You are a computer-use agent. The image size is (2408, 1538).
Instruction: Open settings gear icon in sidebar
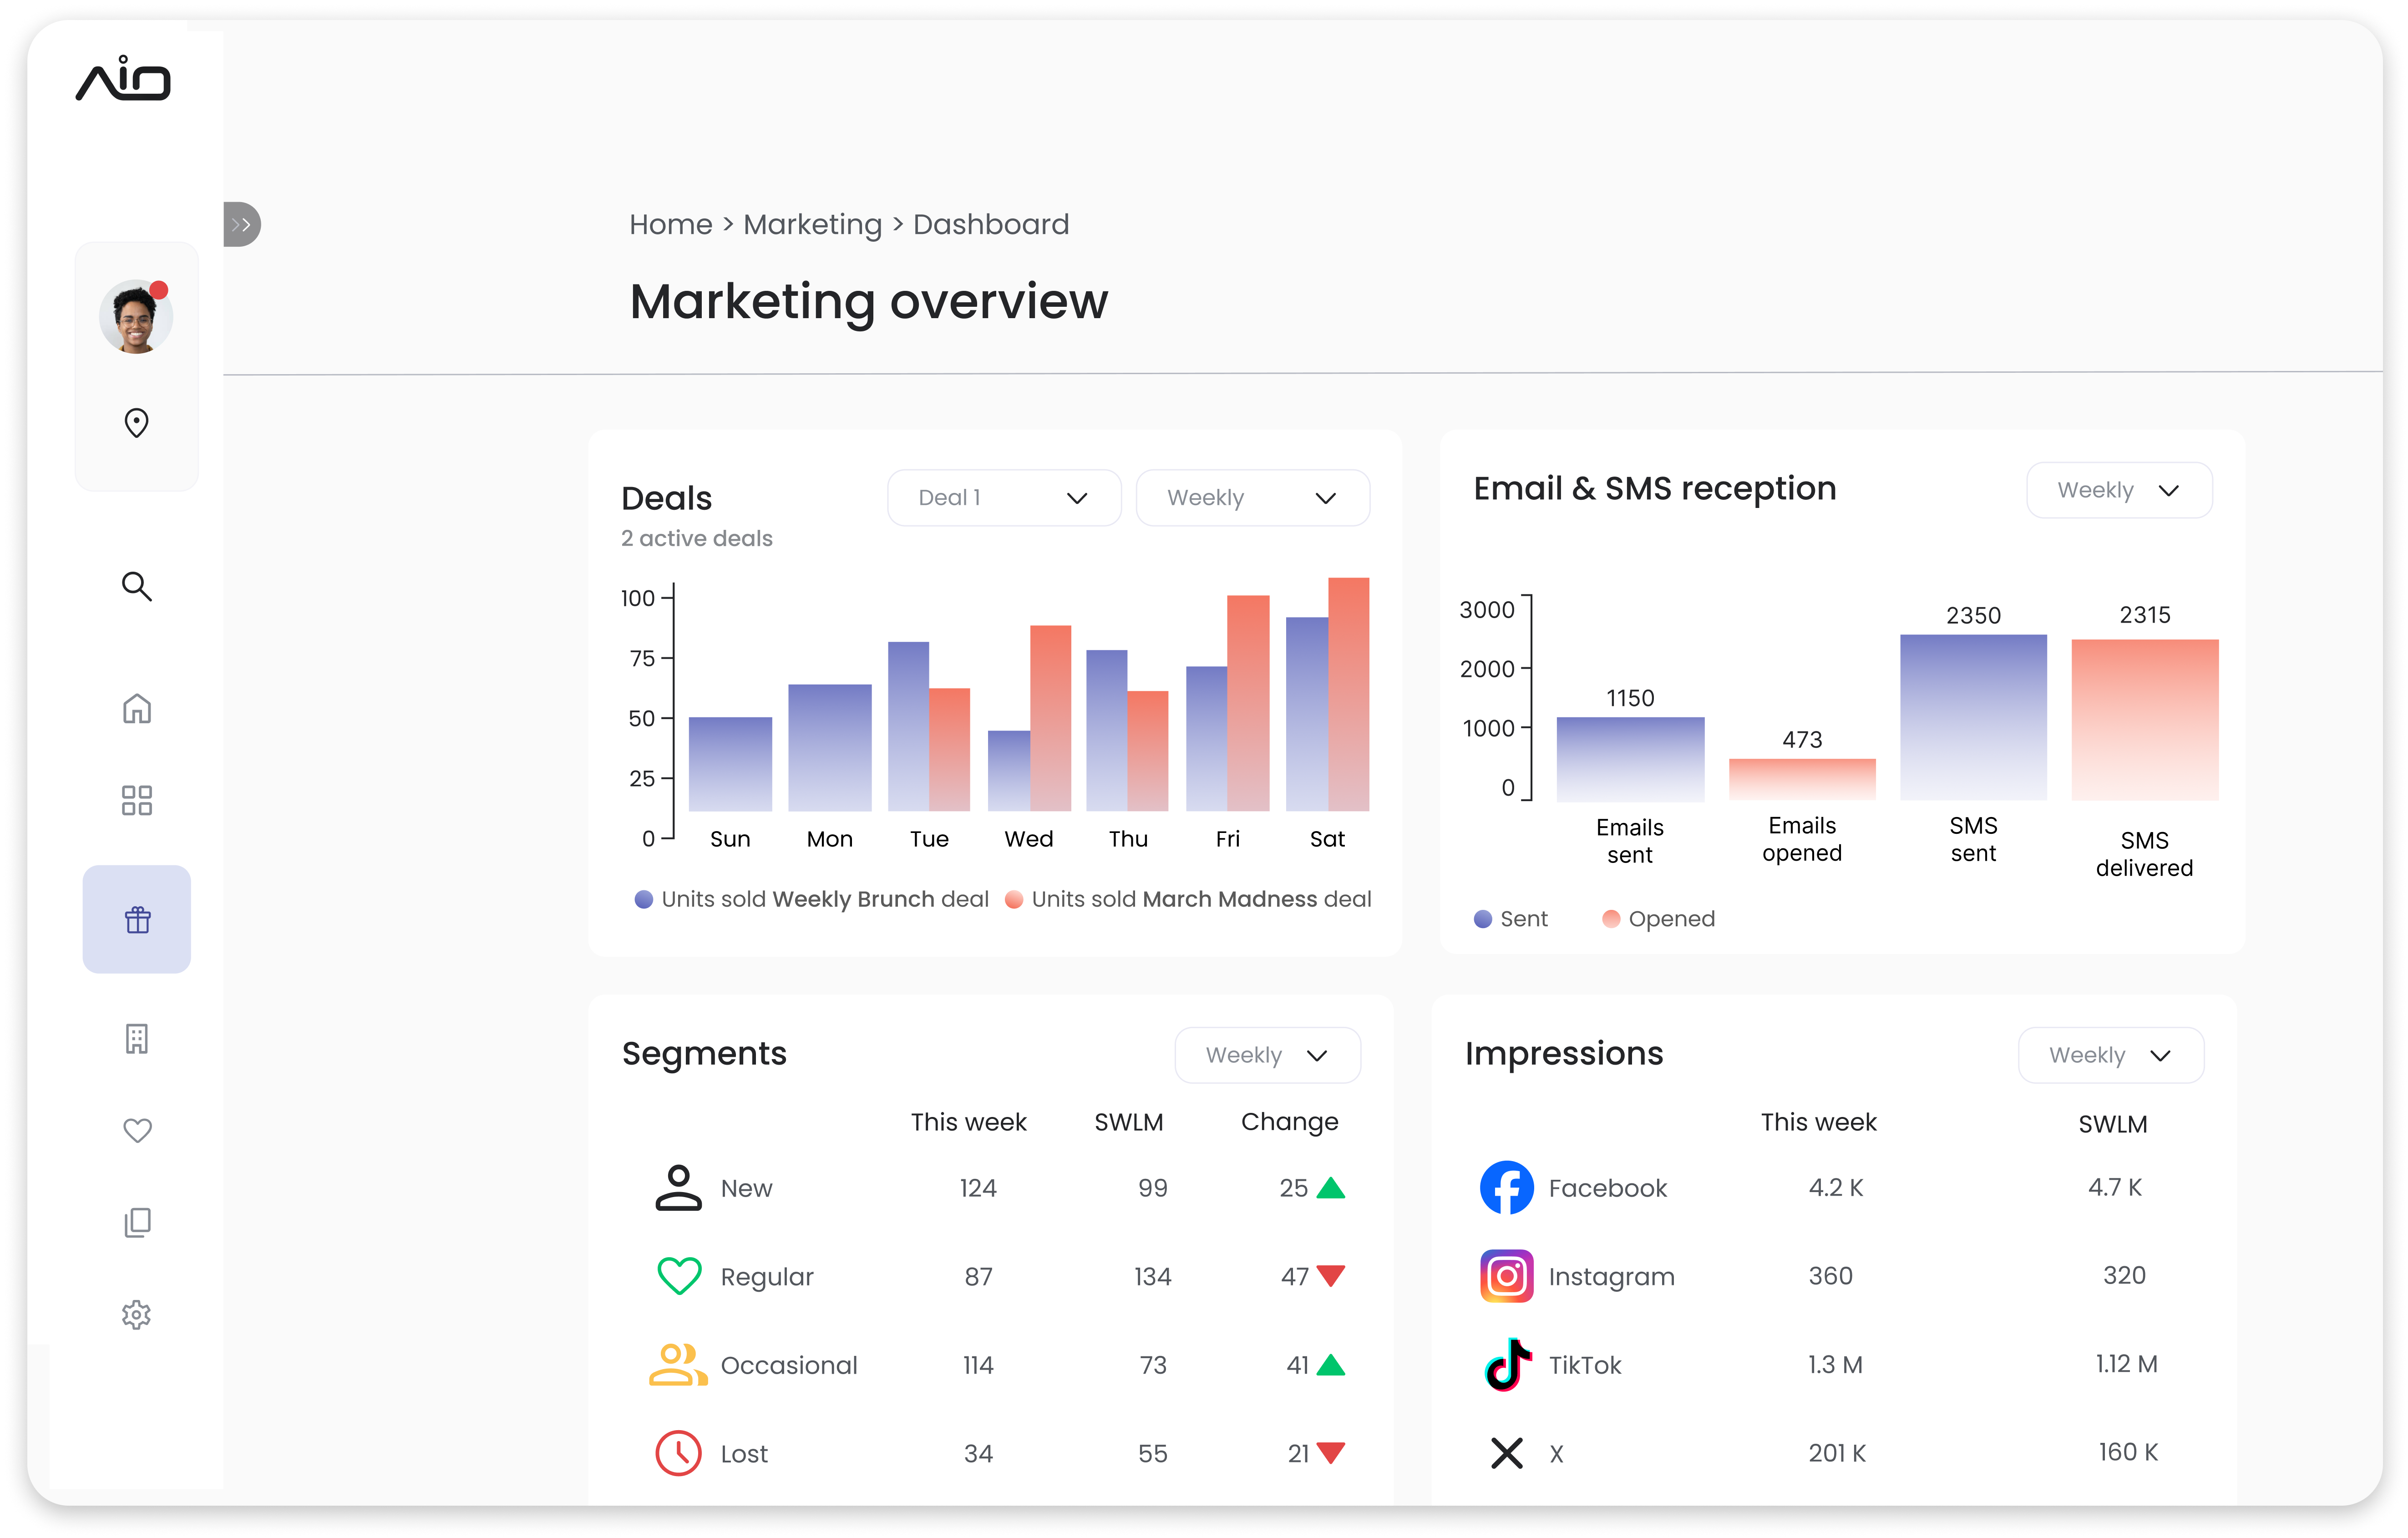(137, 1314)
